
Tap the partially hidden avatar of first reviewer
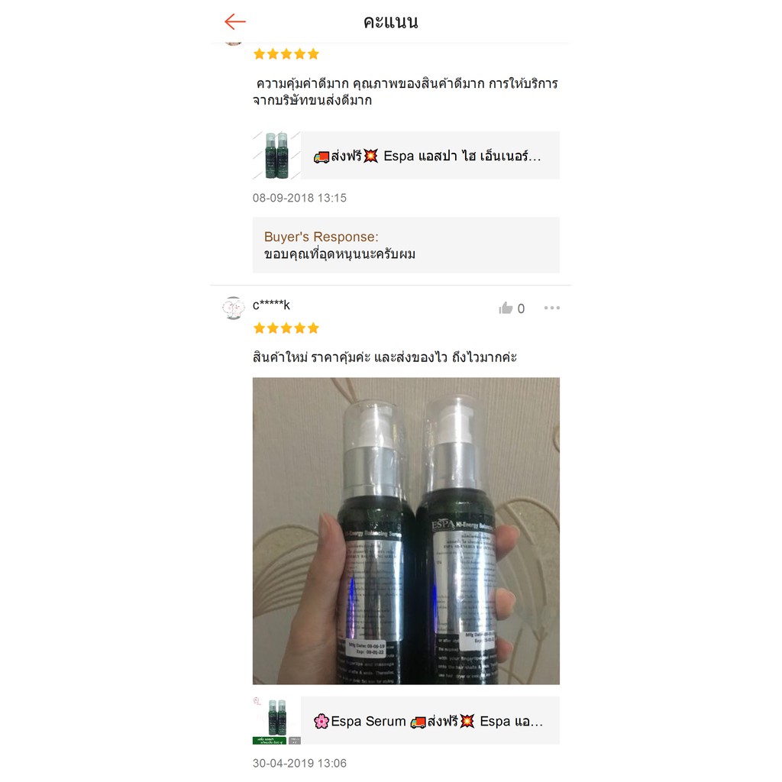[x=233, y=42]
